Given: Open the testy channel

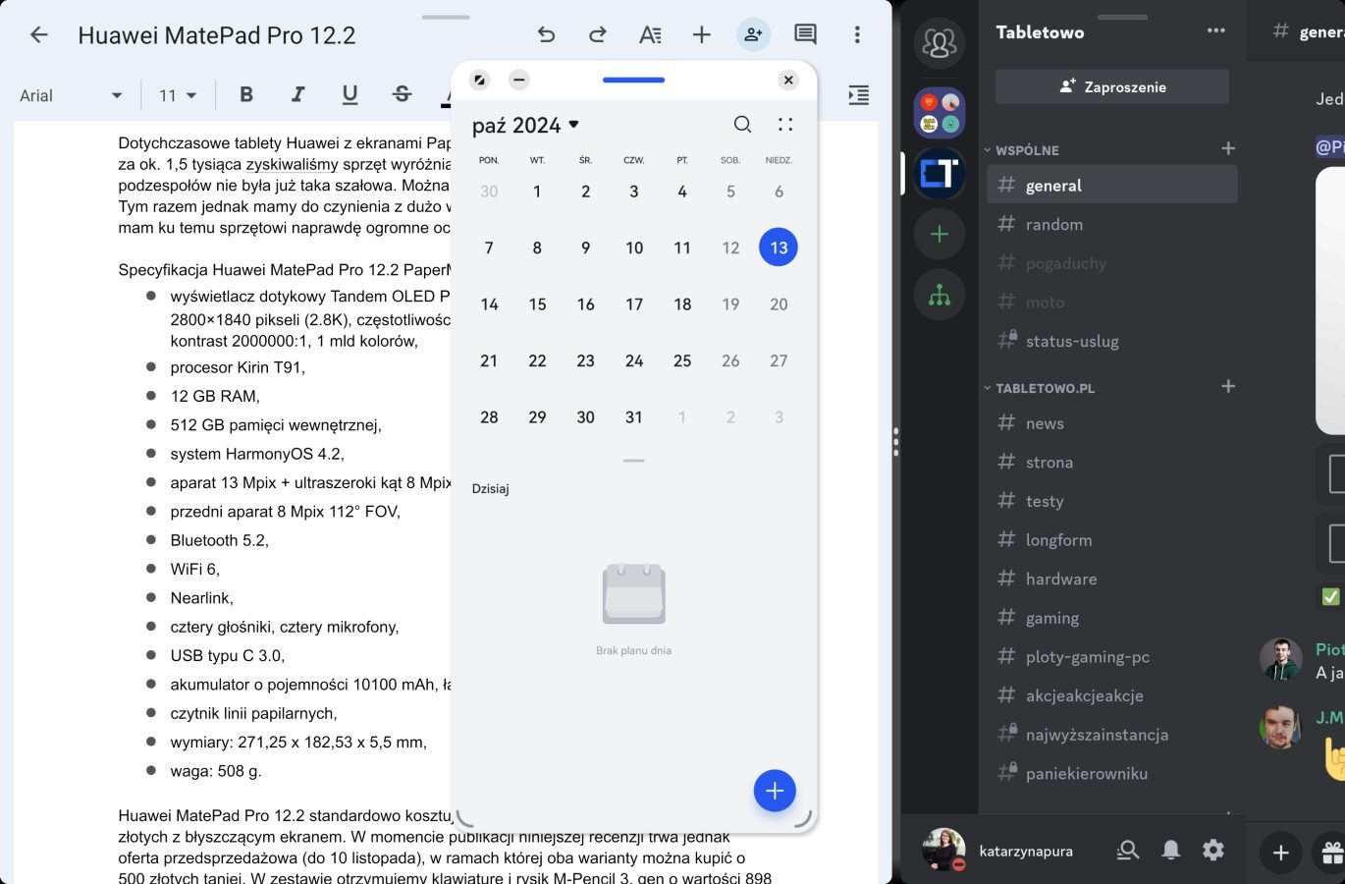Looking at the screenshot, I should tap(1112, 501).
